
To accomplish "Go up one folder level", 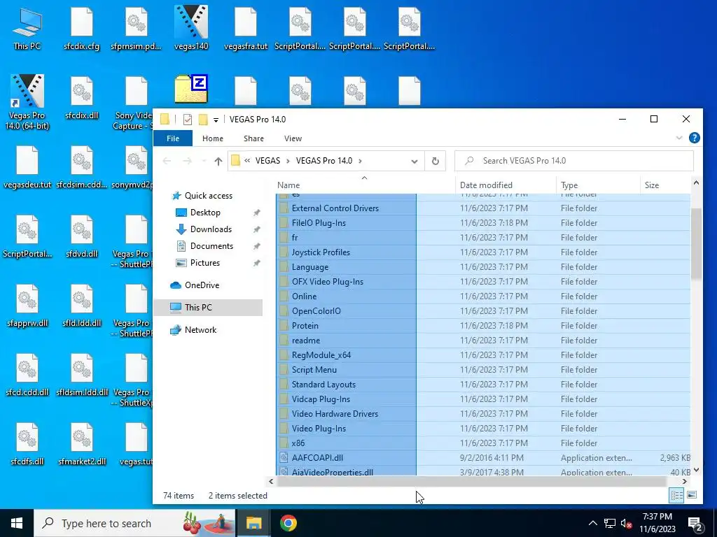I will [x=218, y=161].
